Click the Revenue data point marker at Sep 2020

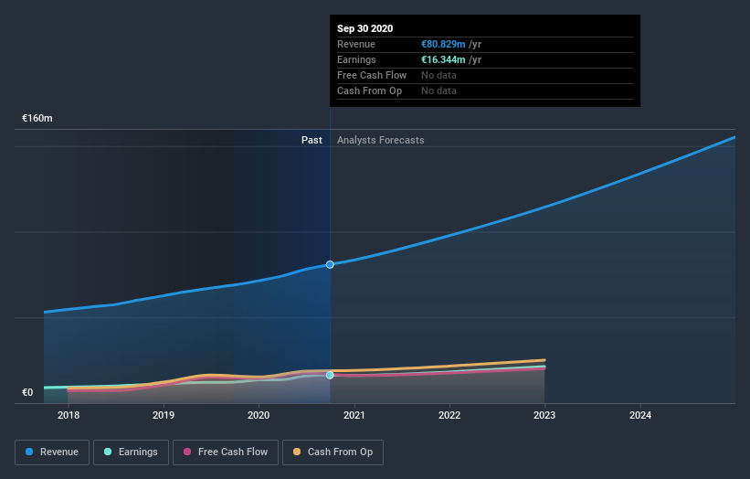330,264
